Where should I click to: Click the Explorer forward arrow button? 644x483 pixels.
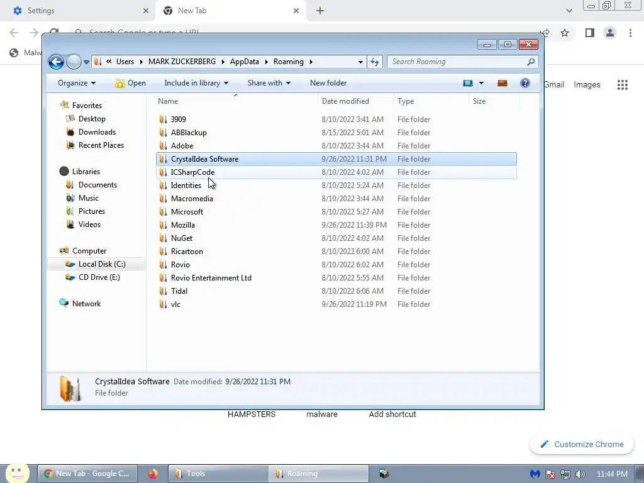point(74,62)
